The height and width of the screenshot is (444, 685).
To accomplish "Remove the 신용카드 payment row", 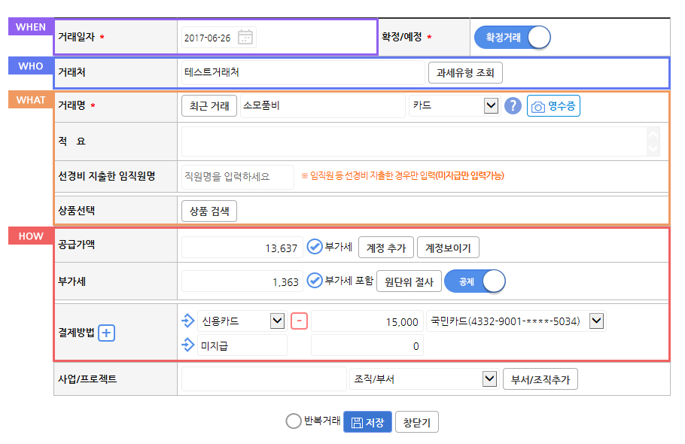I will tap(300, 321).
